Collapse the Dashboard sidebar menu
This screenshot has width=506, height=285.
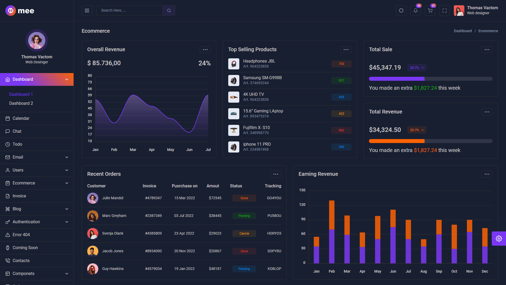67,79
